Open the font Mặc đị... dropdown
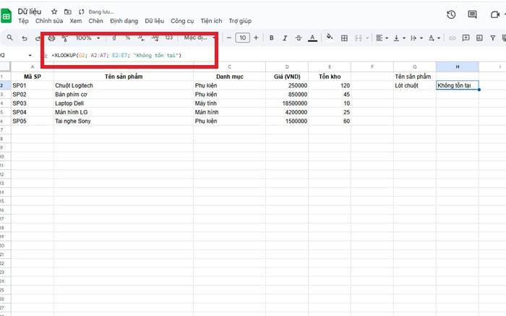The image size is (506, 316). point(200,38)
